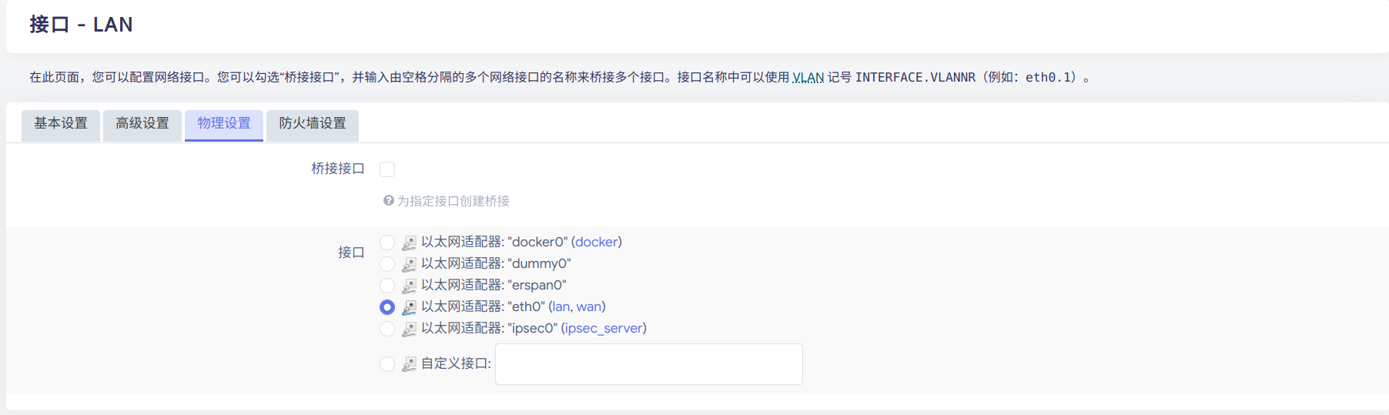Follow the docker link next to docker0

596,242
